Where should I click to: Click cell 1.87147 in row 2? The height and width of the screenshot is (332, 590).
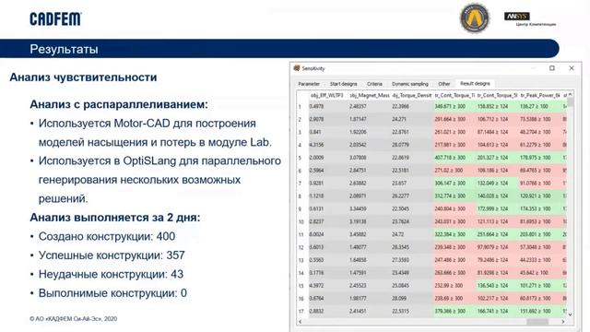pos(369,119)
